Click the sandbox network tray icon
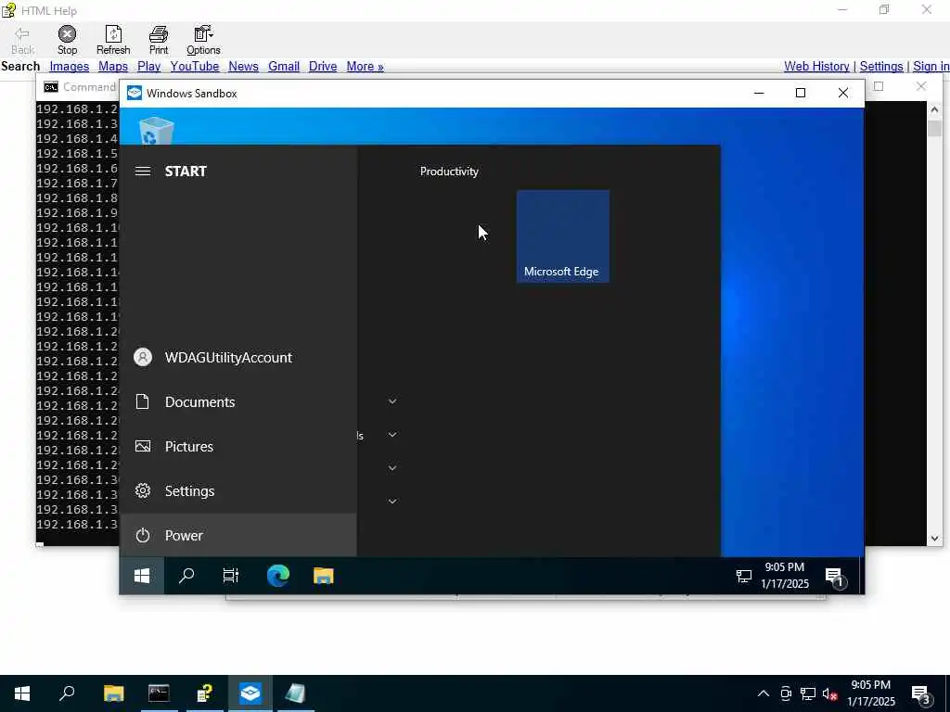 [x=743, y=577]
